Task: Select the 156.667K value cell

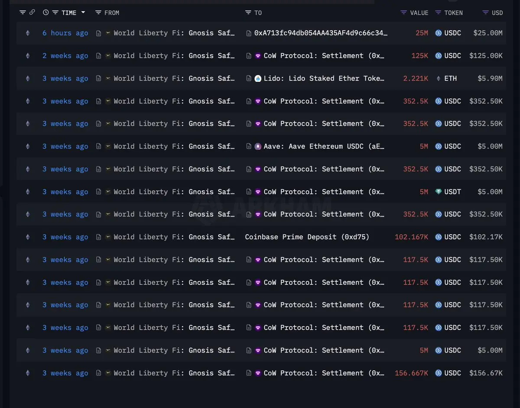Action: (x=412, y=373)
